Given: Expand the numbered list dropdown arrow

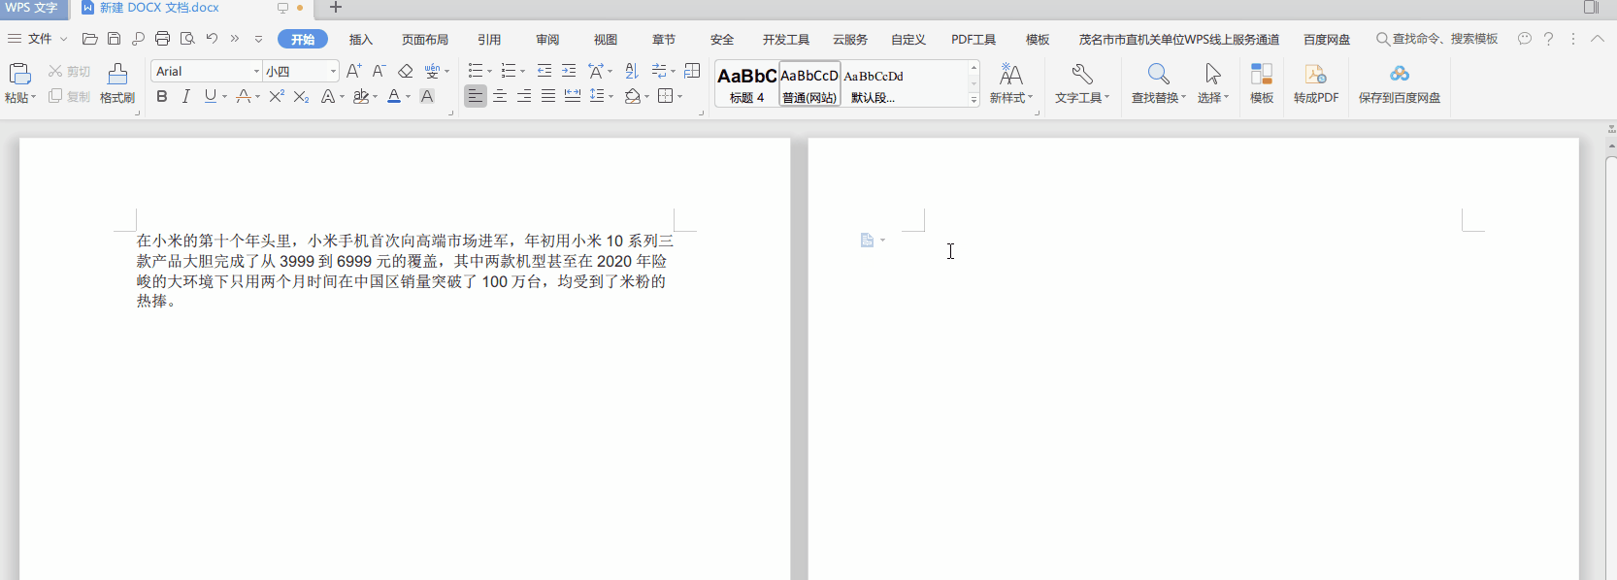Looking at the screenshot, I should 522,71.
